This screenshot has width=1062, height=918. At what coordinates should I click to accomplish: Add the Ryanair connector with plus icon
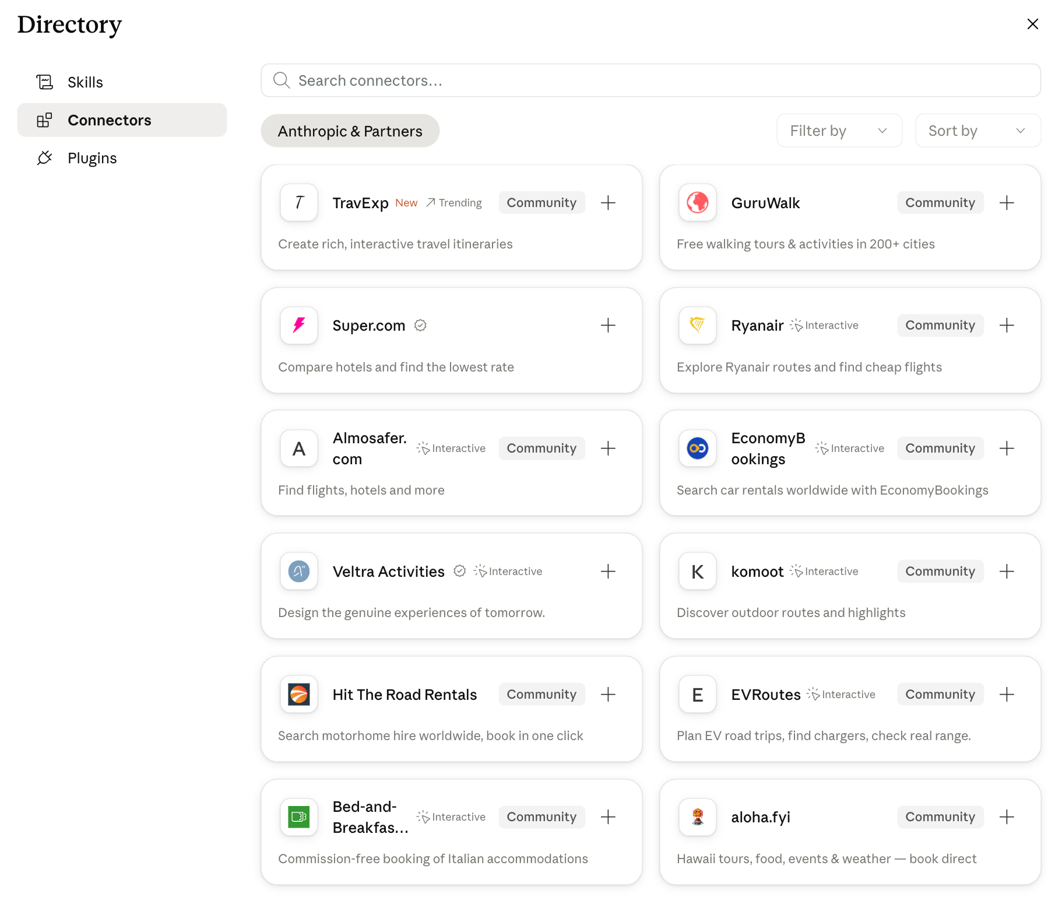click(1007, 325)
